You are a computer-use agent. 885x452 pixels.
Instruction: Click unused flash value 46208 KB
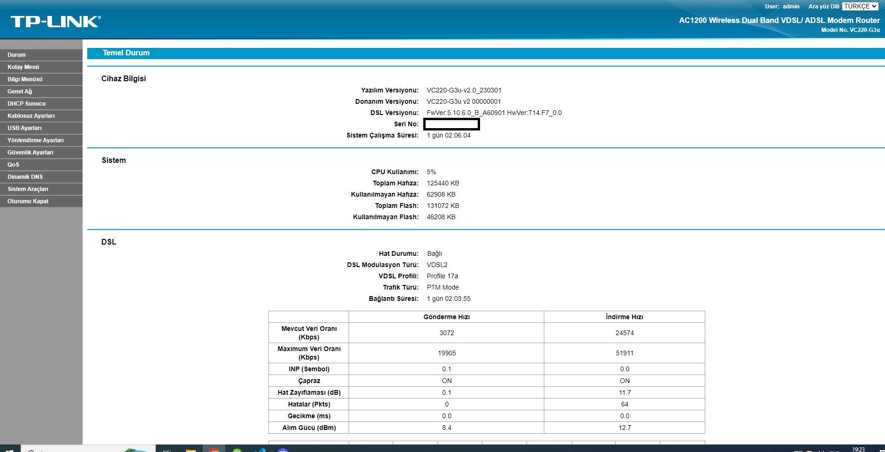(441, 217)
